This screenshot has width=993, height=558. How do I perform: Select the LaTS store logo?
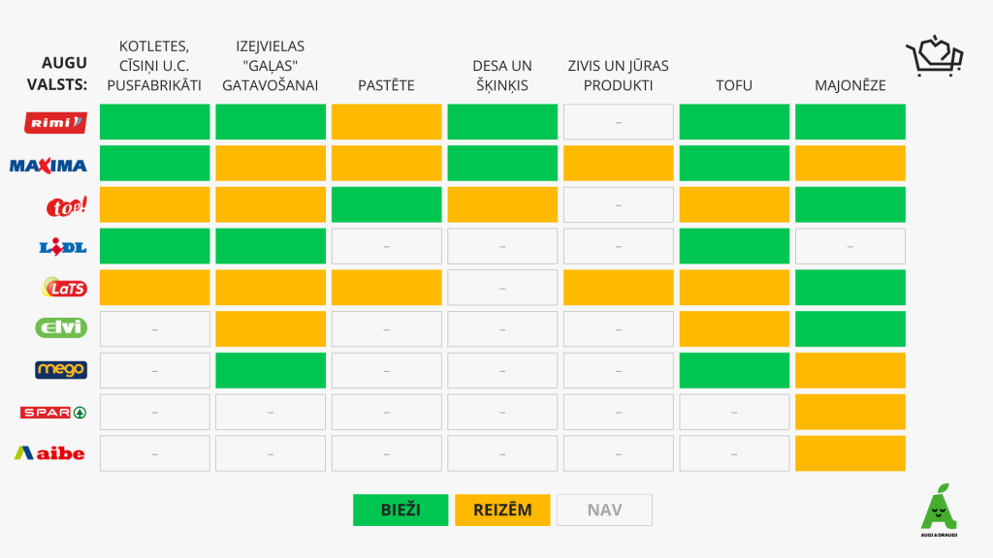[x=63, y=288]
